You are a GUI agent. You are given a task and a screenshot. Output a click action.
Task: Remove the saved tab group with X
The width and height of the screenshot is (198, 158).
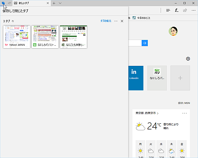(x=122, y=21)
